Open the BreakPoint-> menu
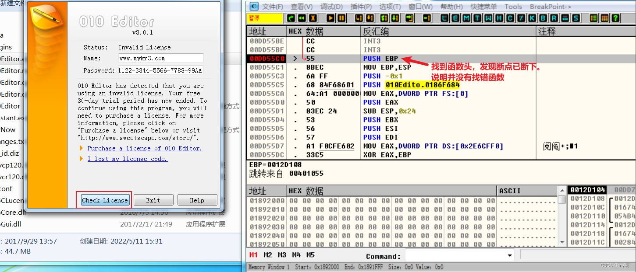The width and height of the screenshot is (636, 272). (551, 7)
